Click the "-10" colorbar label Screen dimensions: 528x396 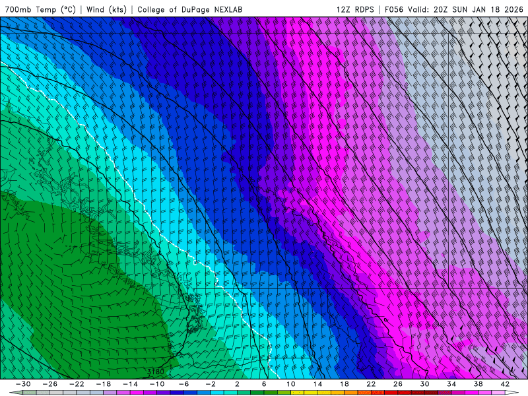[x=157, y=384]
